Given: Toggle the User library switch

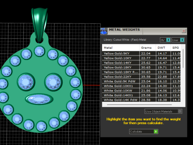Looking at the screenshot, I should (x=178, y=40).
